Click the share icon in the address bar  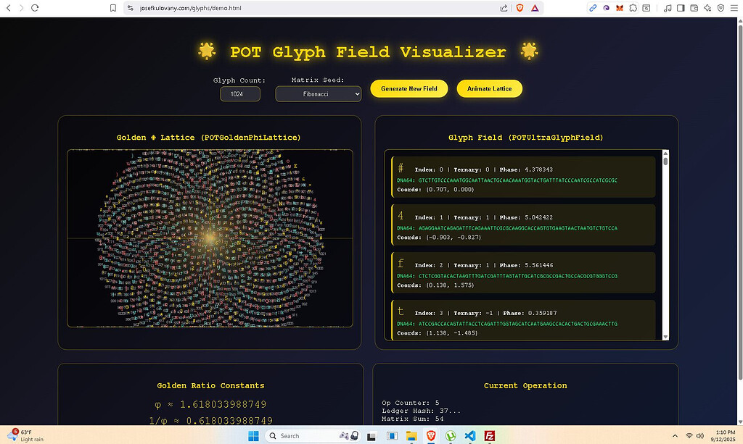(x=504, y=8)
